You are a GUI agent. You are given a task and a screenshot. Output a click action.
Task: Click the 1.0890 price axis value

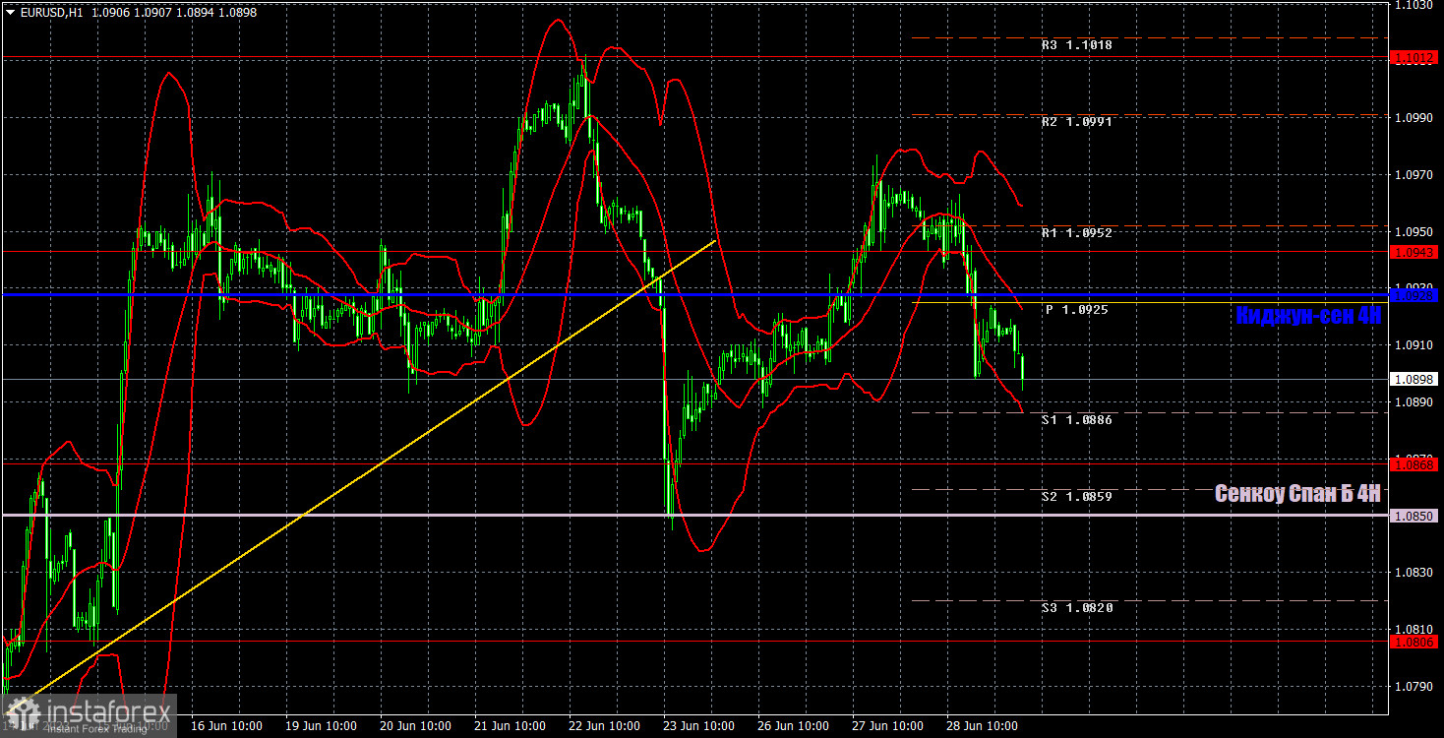click(1414, 402)
